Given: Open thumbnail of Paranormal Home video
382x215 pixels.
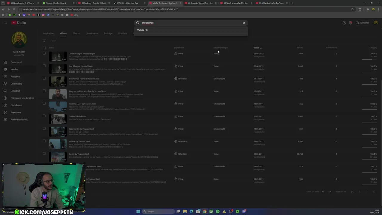Looking at the screenshot, I should (58, 82).
